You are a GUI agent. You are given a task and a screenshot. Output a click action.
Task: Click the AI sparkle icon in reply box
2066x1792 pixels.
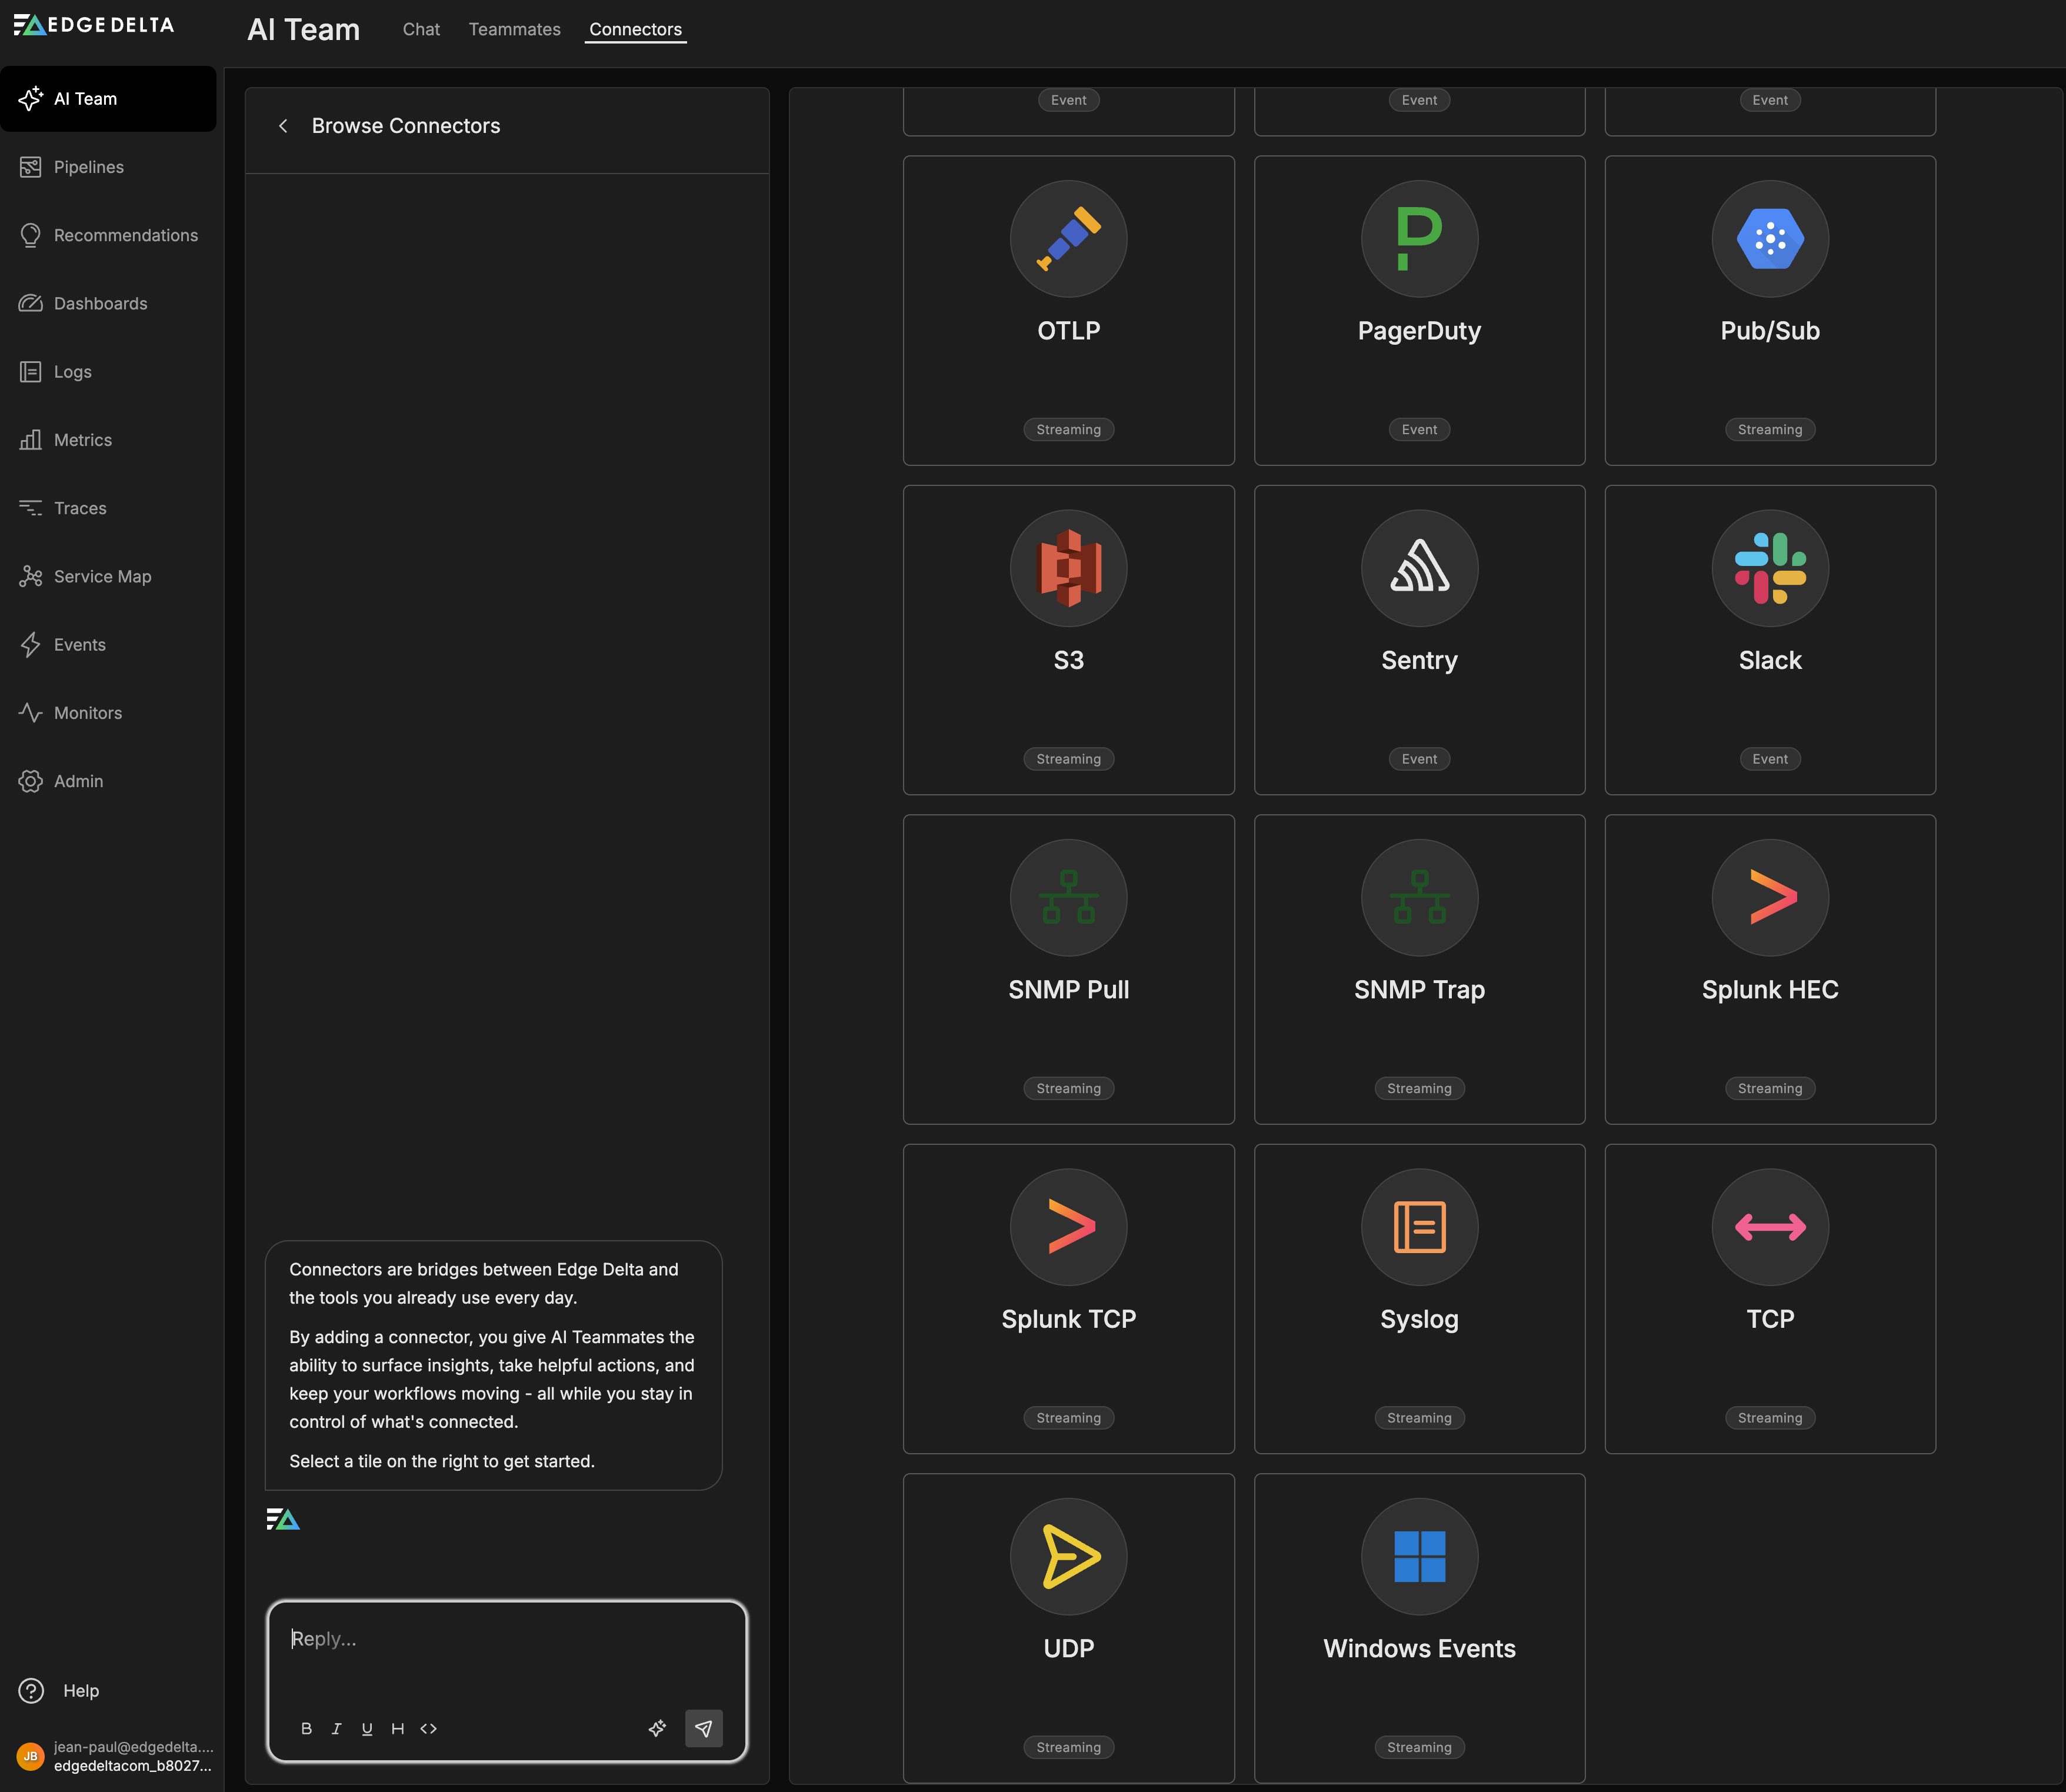coord(657,1728)
